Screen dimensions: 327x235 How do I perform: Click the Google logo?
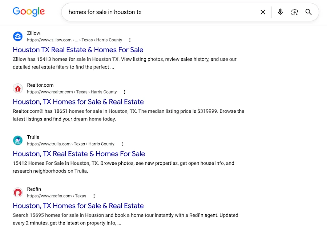[29, 12]
